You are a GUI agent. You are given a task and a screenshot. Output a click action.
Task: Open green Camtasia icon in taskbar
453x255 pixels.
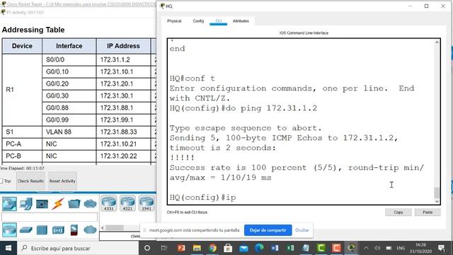(x=321, y=248)
